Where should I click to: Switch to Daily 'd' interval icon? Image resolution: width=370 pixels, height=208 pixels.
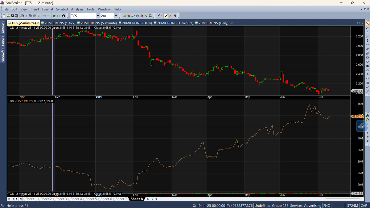pyautogui.click(x=368, y=133)
